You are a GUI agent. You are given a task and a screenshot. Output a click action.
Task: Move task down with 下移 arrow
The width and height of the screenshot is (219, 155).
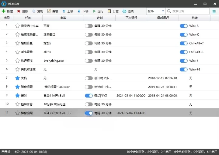point(83,11)
